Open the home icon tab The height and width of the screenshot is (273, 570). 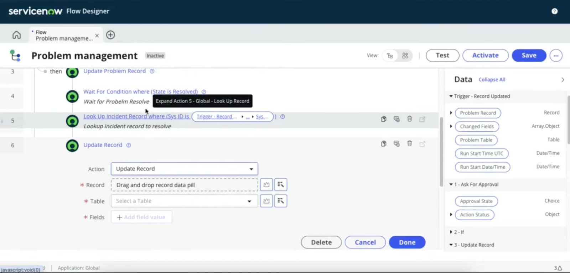pos(16,35)
